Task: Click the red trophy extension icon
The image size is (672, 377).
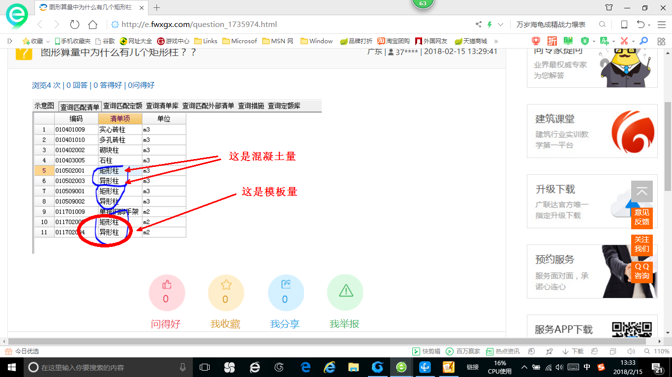Action: pyautogui.click(x=536, y=41)
